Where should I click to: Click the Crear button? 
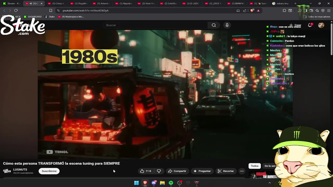pyautogui.click(x=296, y=25)
